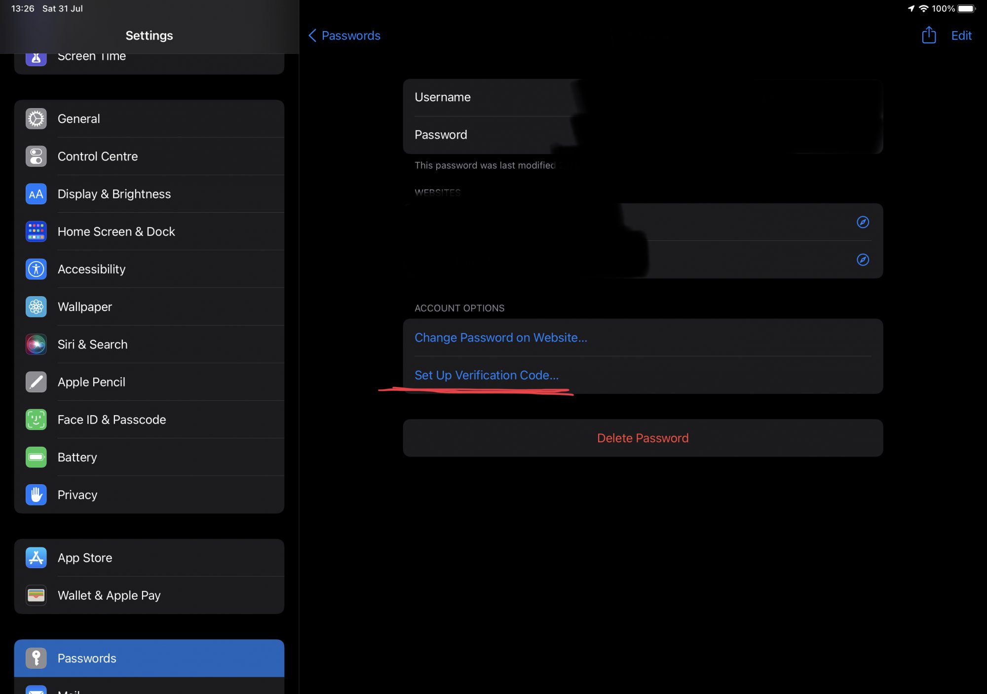Tap the share icon in top bar
This screenshot has height=694, width=987.
pyautogui.click(x=929, y=35)
